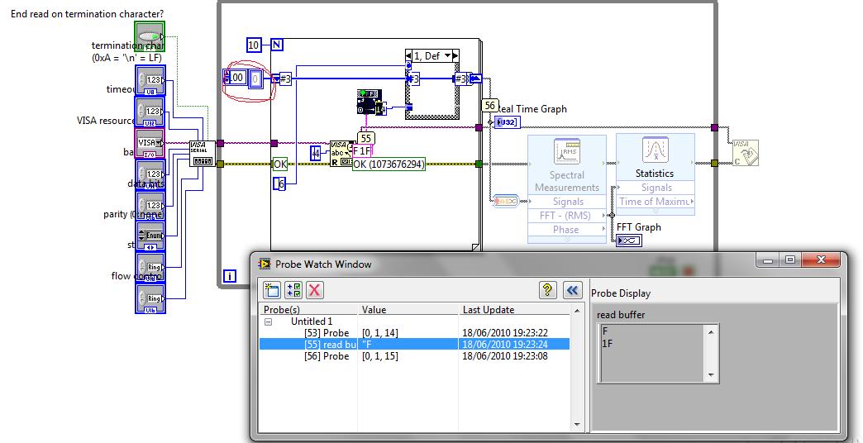This screenshot has width=863, height=443.
Task: Close the Probe Watch Window
Action: coord(821,260)
